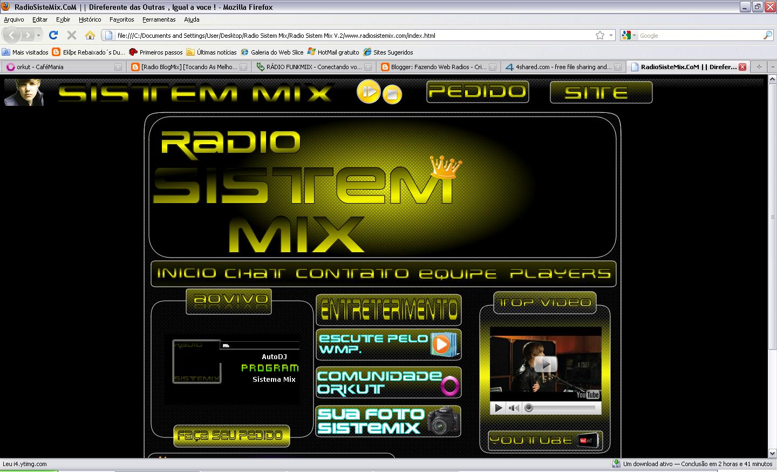Close the RadioSisteMix.CoM tab
Screen dimensions: 777x472
point(742,67)
